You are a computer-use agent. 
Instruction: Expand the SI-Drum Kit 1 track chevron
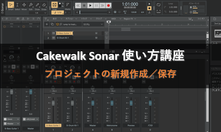click(96, 38)
